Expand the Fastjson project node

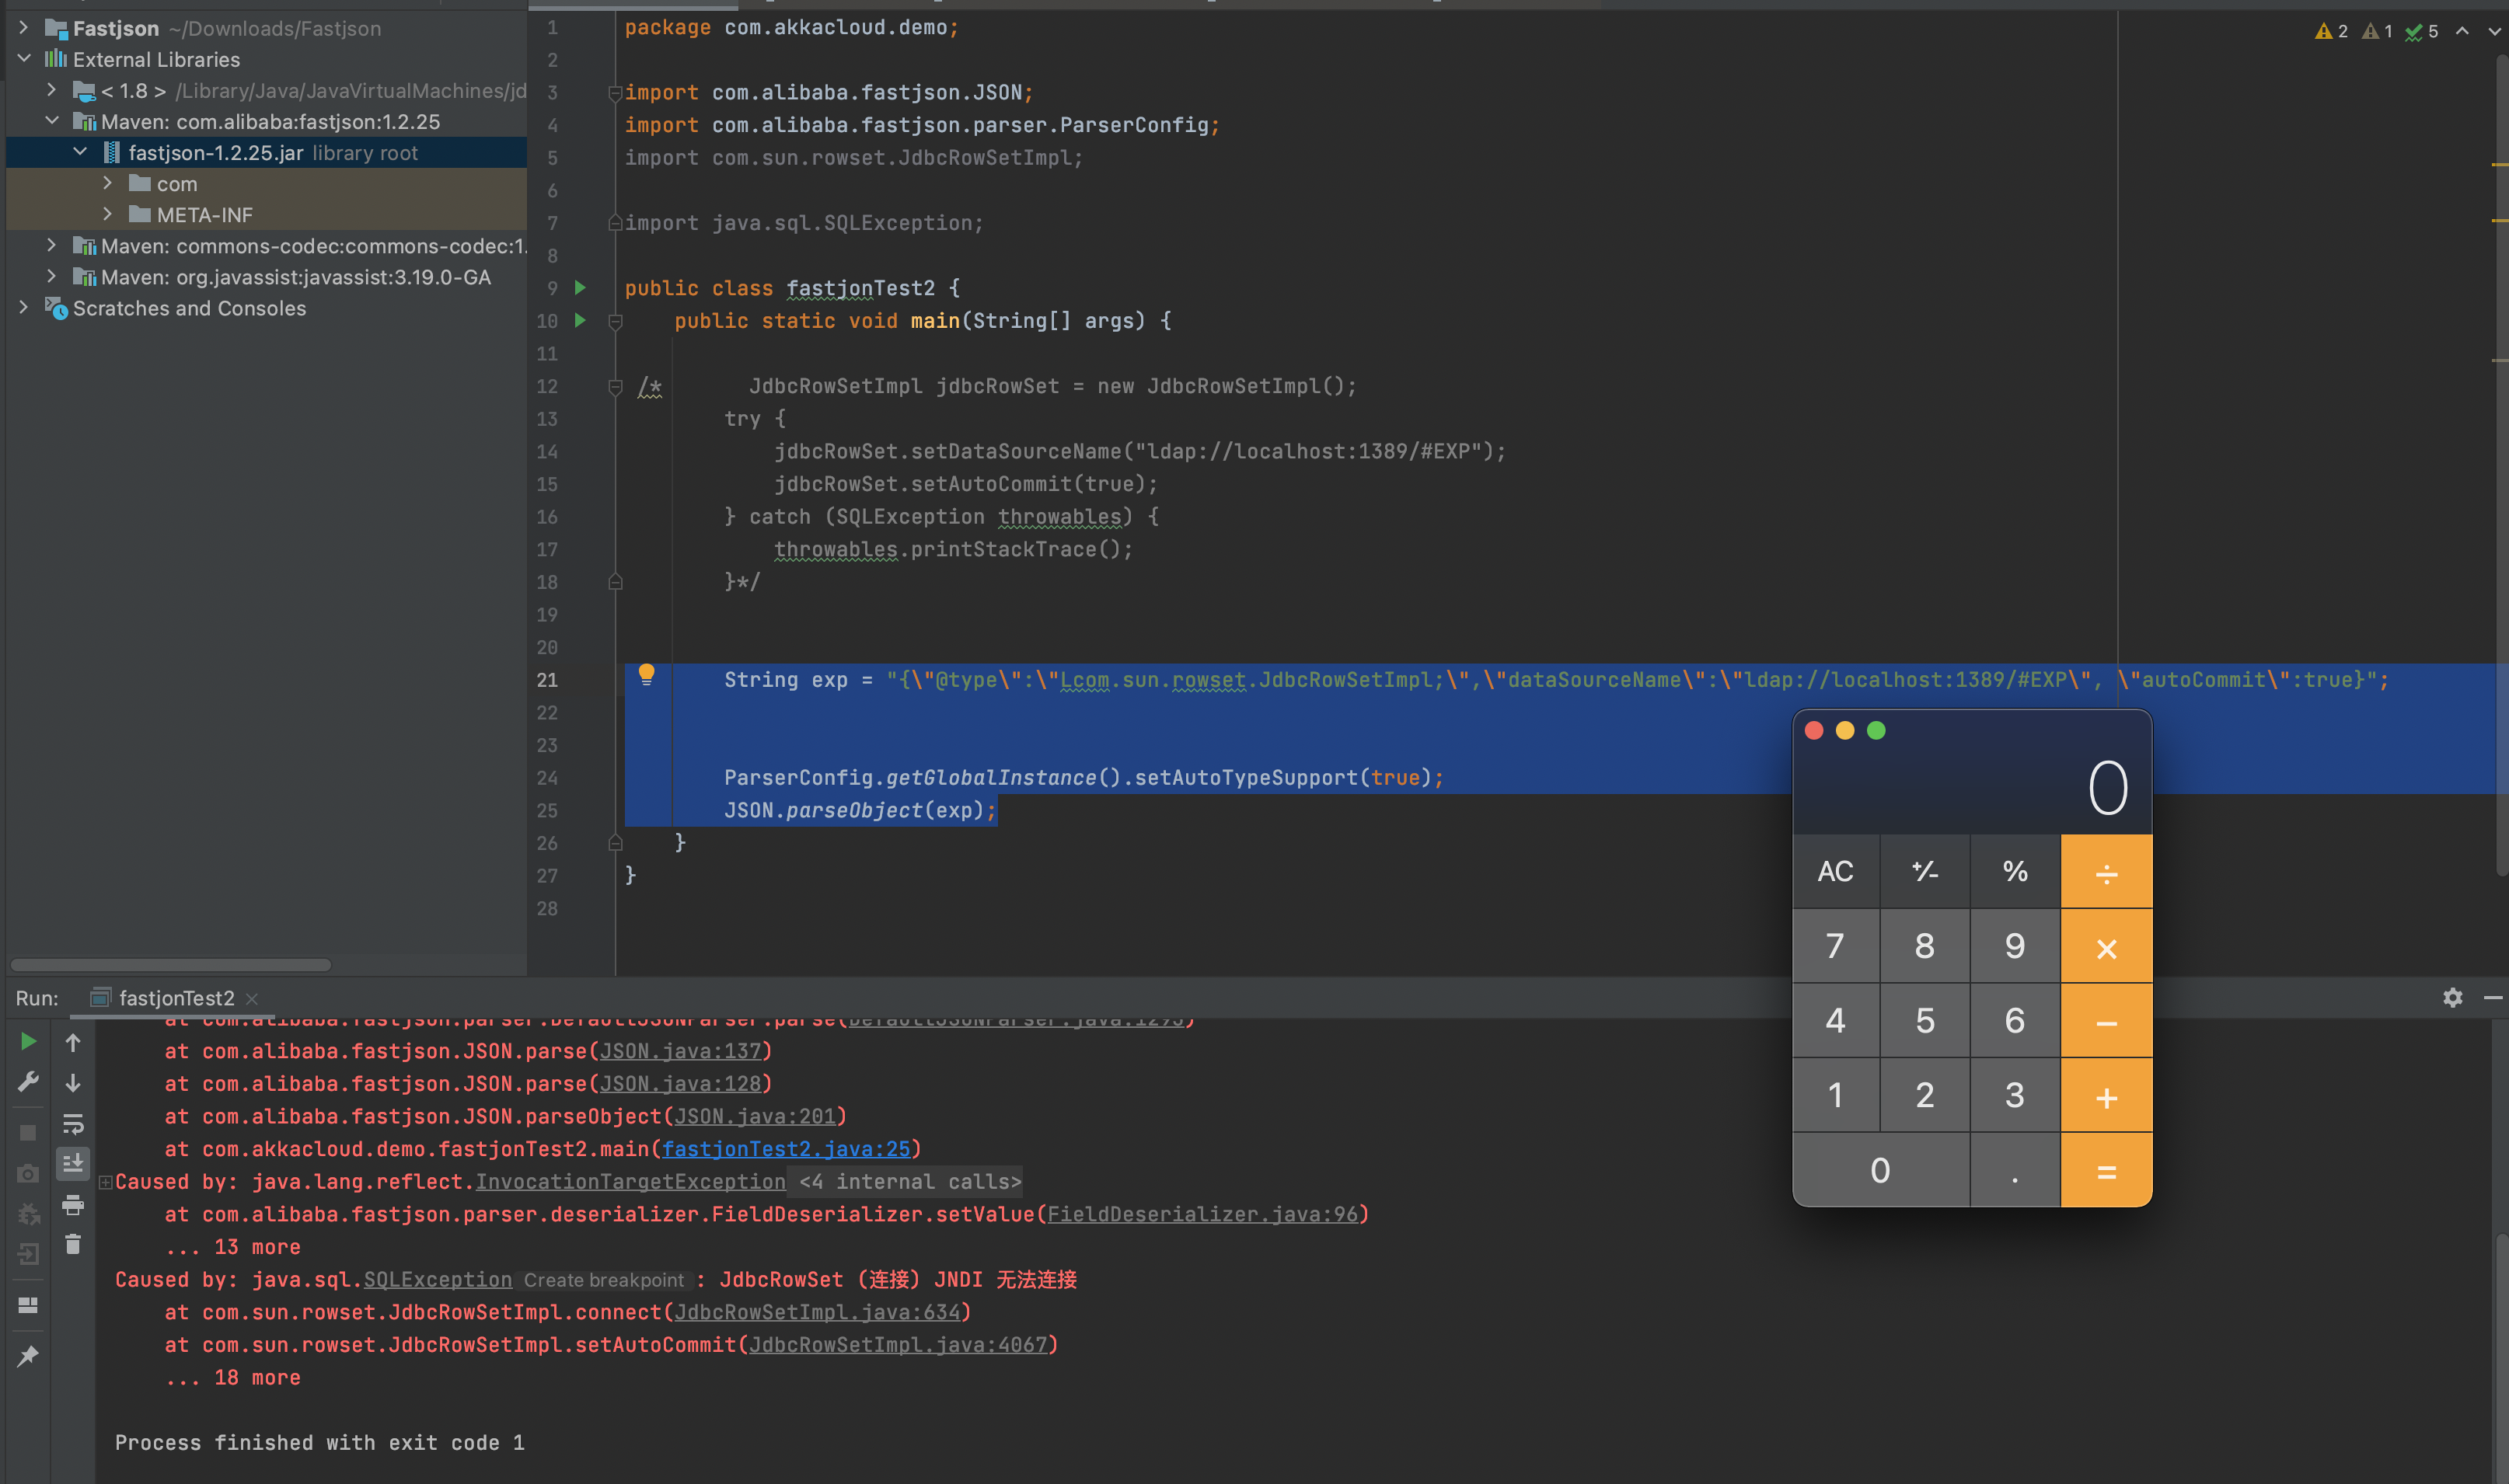pyautogui.click(x=24, y=28)
